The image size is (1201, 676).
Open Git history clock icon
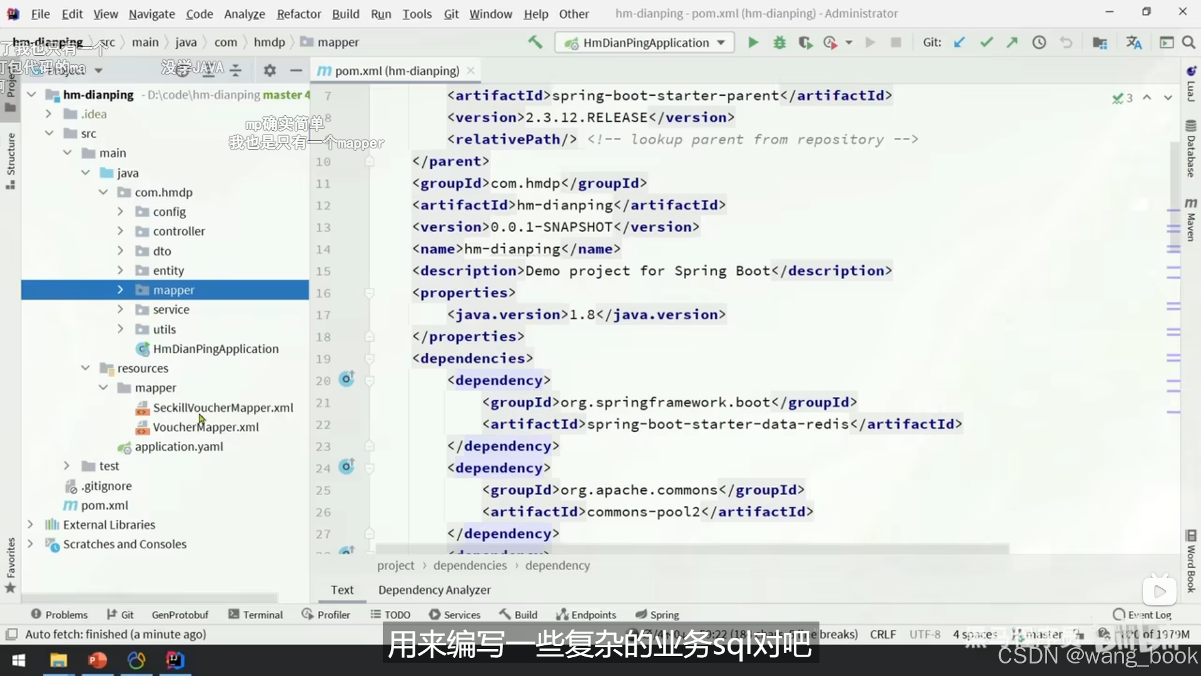pos(1039,43)
